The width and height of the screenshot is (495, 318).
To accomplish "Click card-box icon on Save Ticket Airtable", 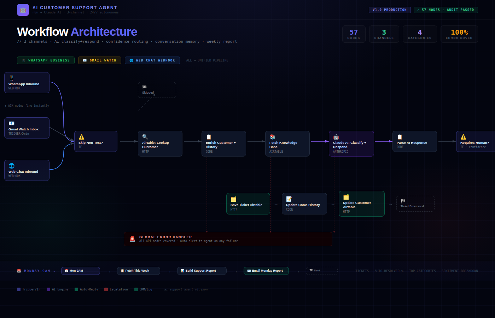I will click(233, 199).
